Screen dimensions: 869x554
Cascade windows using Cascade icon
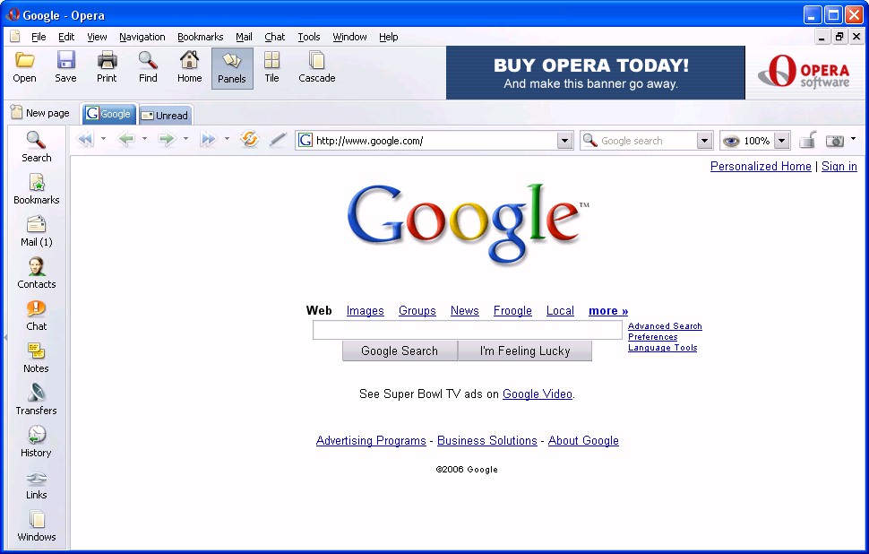coord(317,60)
